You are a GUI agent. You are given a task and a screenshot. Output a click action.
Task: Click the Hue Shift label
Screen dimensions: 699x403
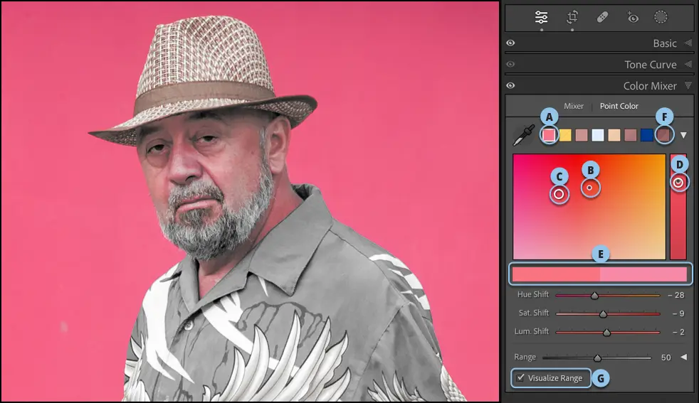pyautogui.click(x=532, y=294)
